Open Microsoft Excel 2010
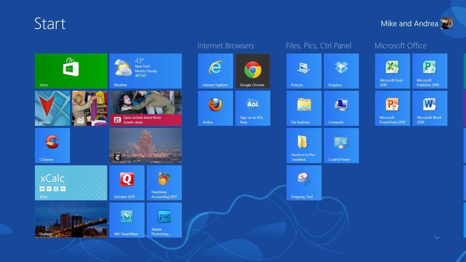Viewport: 466px width, 262px height. tap(393, 71)
